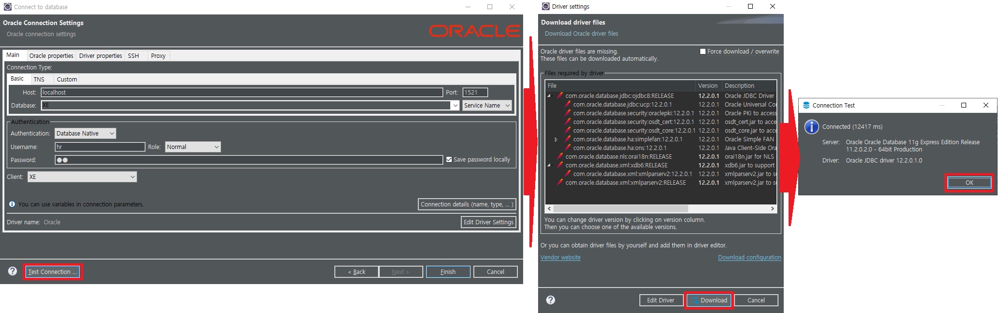Click the feather icon beside xml:xdb6:RELEASE
Image resolution: width=998 pixels, height=313 pixels.
pyautogui.click(x=560, y=165)
